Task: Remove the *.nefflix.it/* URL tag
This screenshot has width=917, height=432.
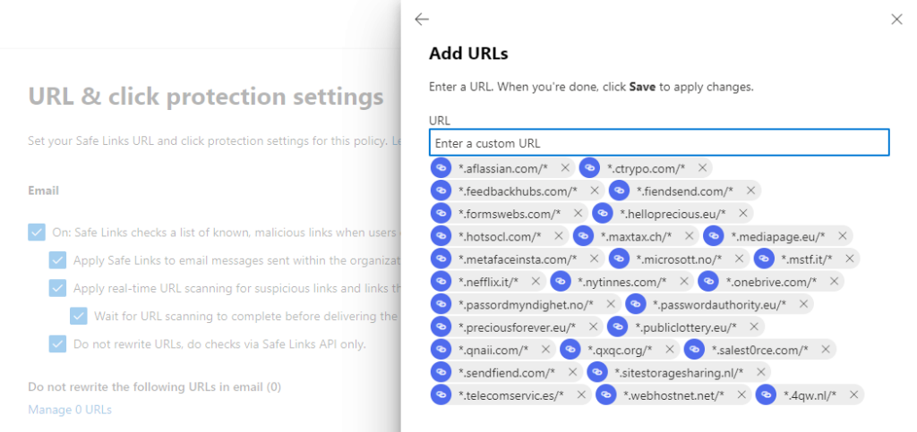Action: tap(536, 282)
